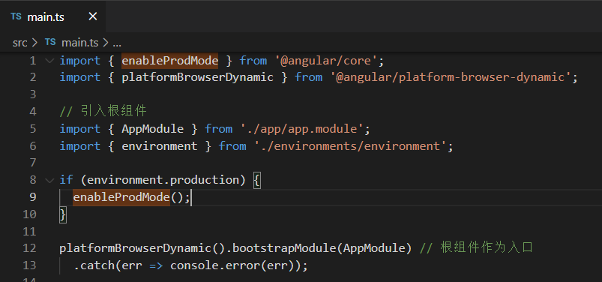Select the main.ts tab
This screenshot has height=282, width=602.
(53, 16)
